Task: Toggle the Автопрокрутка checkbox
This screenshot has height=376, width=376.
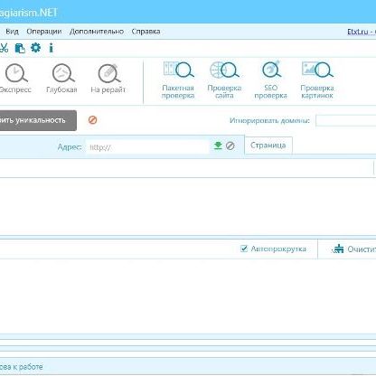Action: tap(244, 249)
